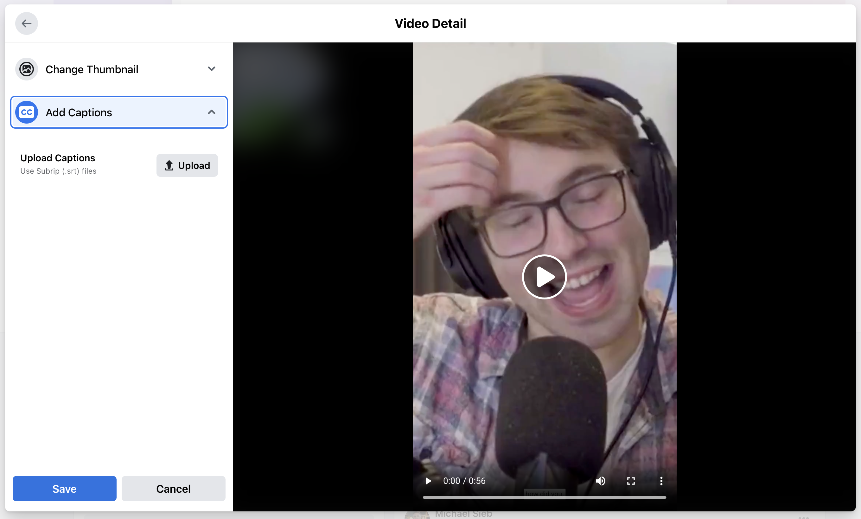Upload a captions .srt file
The image size is (861, 519).
pos(187,165)
